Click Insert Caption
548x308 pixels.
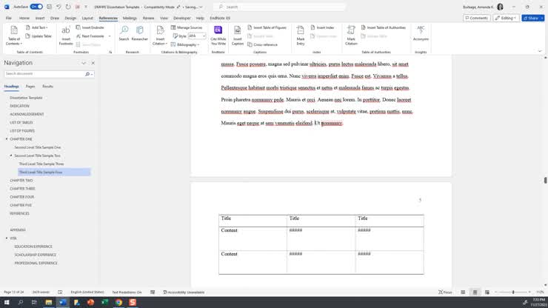237,36
